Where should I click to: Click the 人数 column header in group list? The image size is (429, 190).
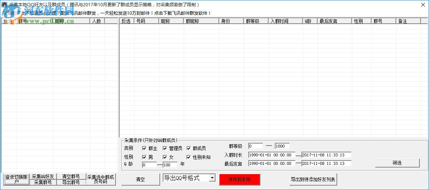[97, 21]
